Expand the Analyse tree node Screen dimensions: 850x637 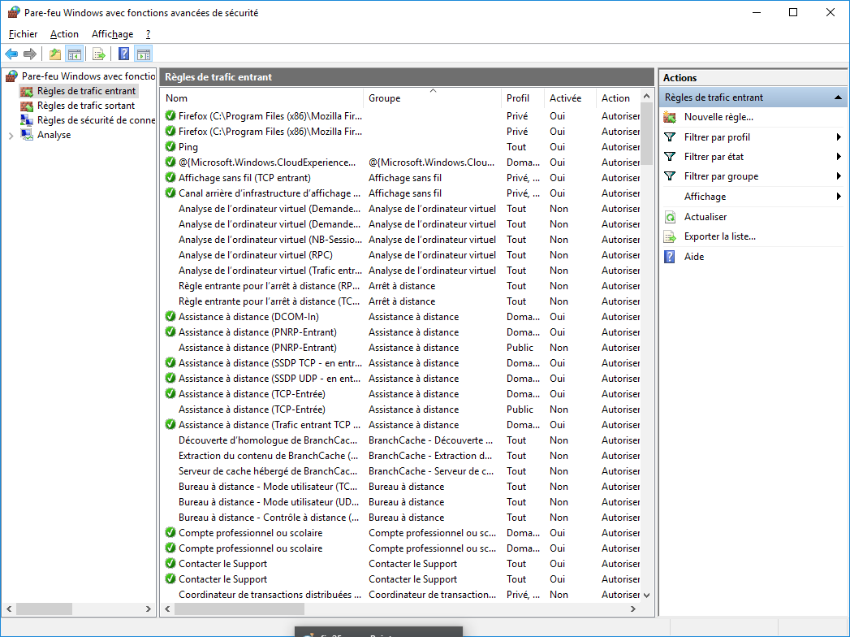(11, 136)
